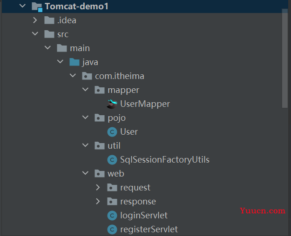Select the pojo package

pyautogui.click(x=116, y=118)
